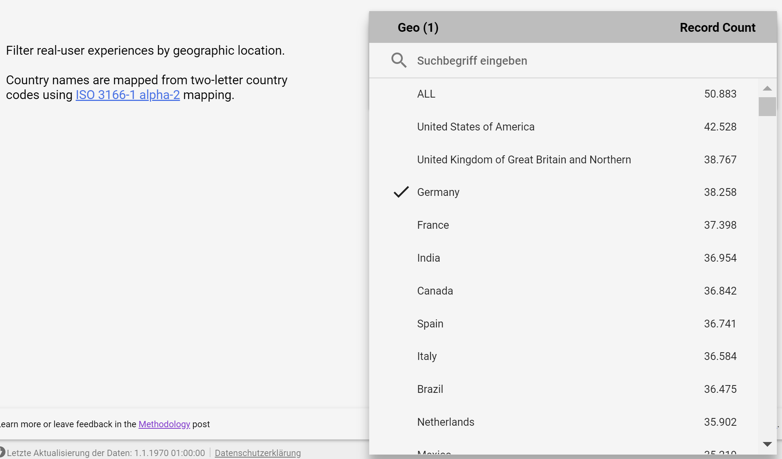Pick the United Kingdom list entry
Viewport: 782px width, 459px height.
point(524,160)
